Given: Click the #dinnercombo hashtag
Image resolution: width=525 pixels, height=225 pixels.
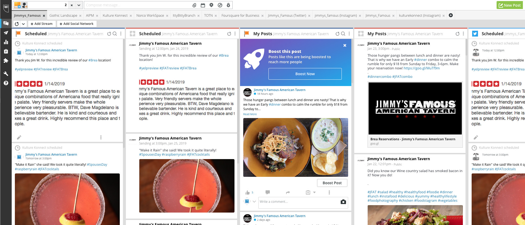Looking at the screenshot, I should pos(379,77).
